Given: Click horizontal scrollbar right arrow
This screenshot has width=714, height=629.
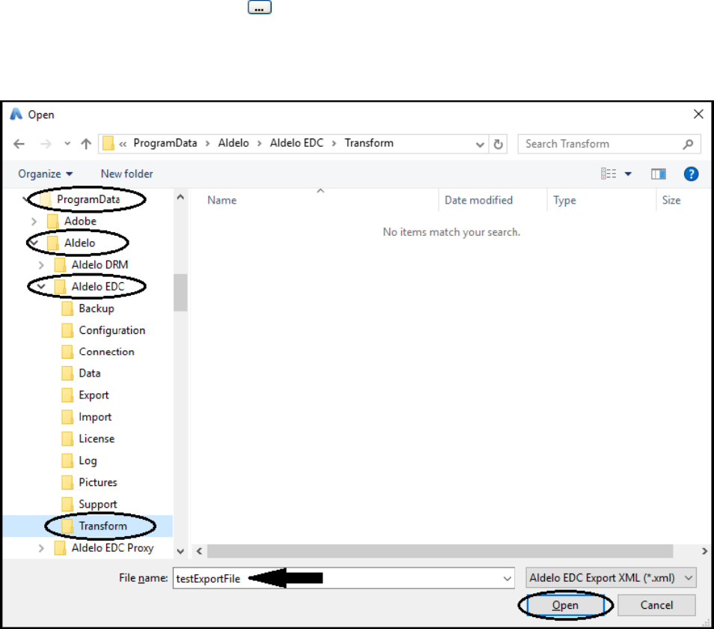Looking at the screenshot, I should point(704,551).
